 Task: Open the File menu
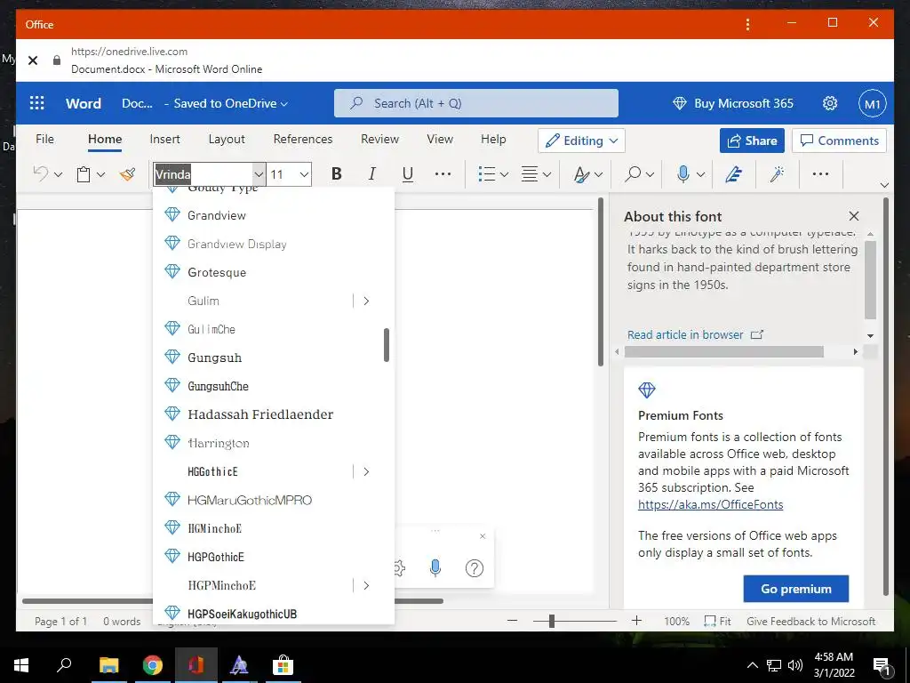[x=44, y=139]
